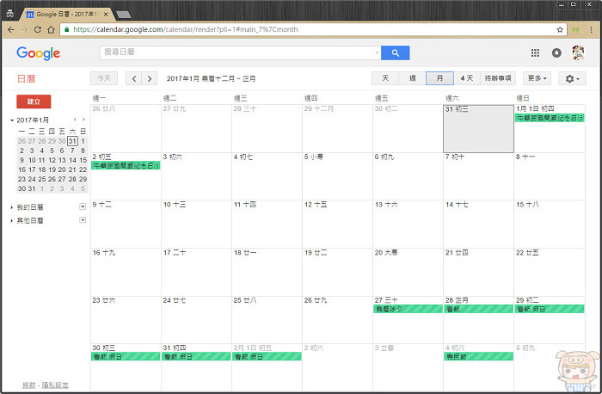
Task: Open the 更多 dropdown menu
Action: click(537, 78)
